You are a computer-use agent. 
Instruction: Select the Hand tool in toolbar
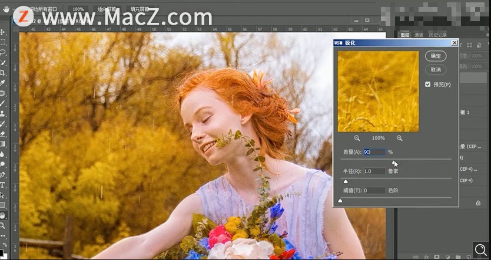coord(3,215)
